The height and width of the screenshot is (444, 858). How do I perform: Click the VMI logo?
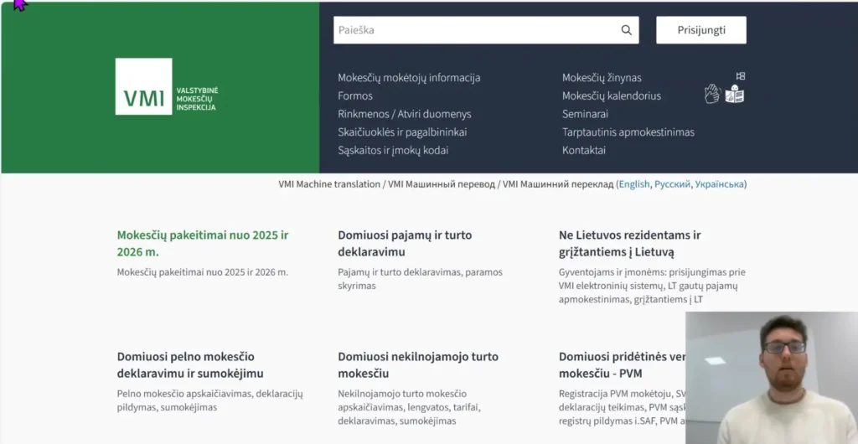coord(167,86)
